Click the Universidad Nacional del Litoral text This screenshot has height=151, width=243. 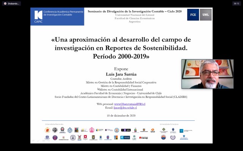click(135, 15)
